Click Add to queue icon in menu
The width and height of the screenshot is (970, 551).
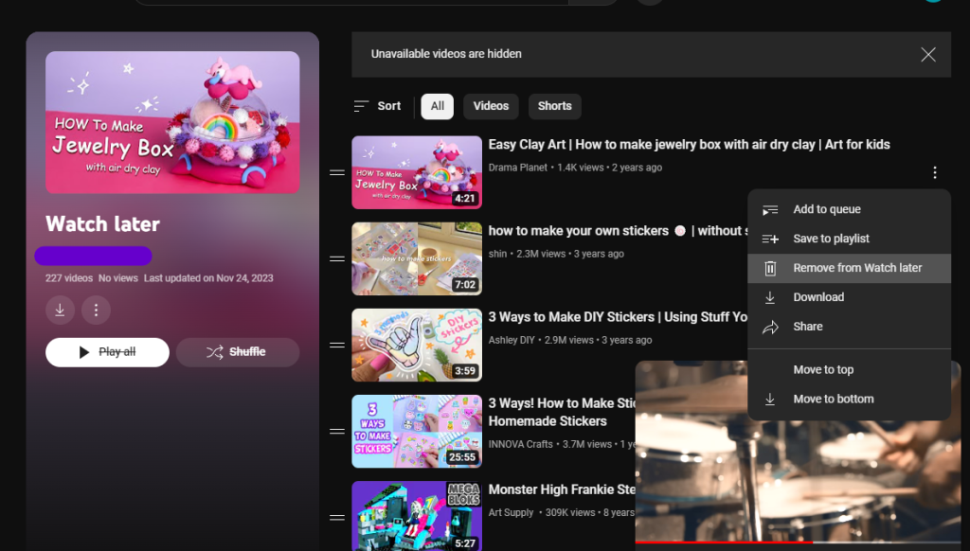pyautogui.click(x=770, y=209)
